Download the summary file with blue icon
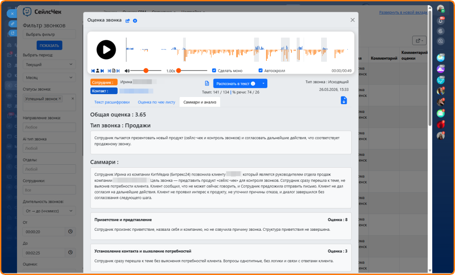 point(344,100)
